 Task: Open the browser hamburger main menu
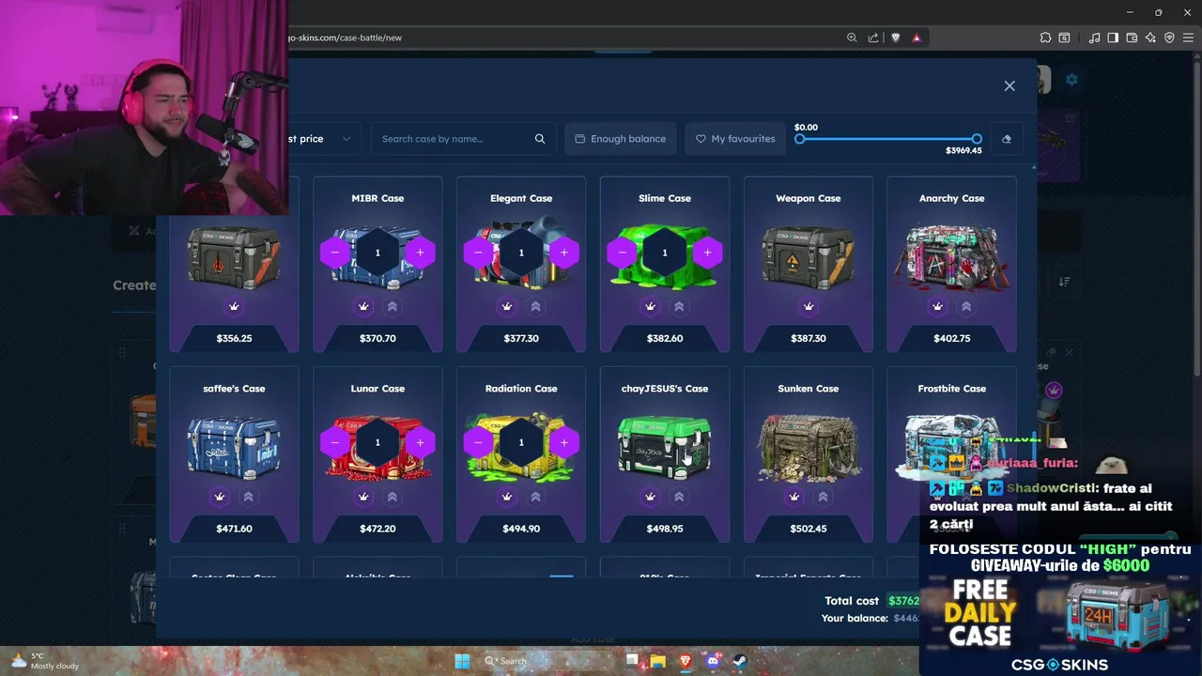point(1188,38)
